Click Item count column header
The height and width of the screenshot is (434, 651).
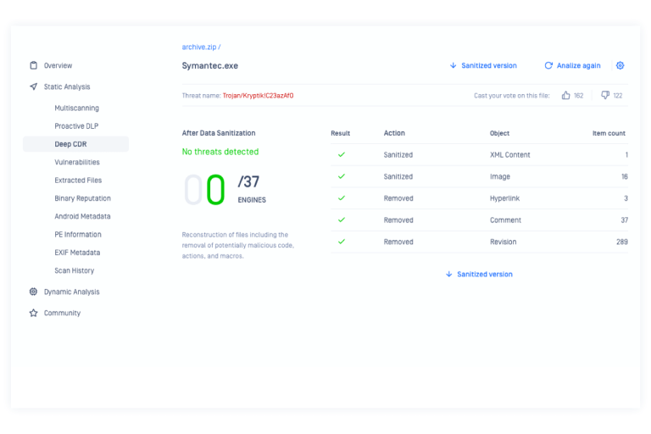coord(609,133)
